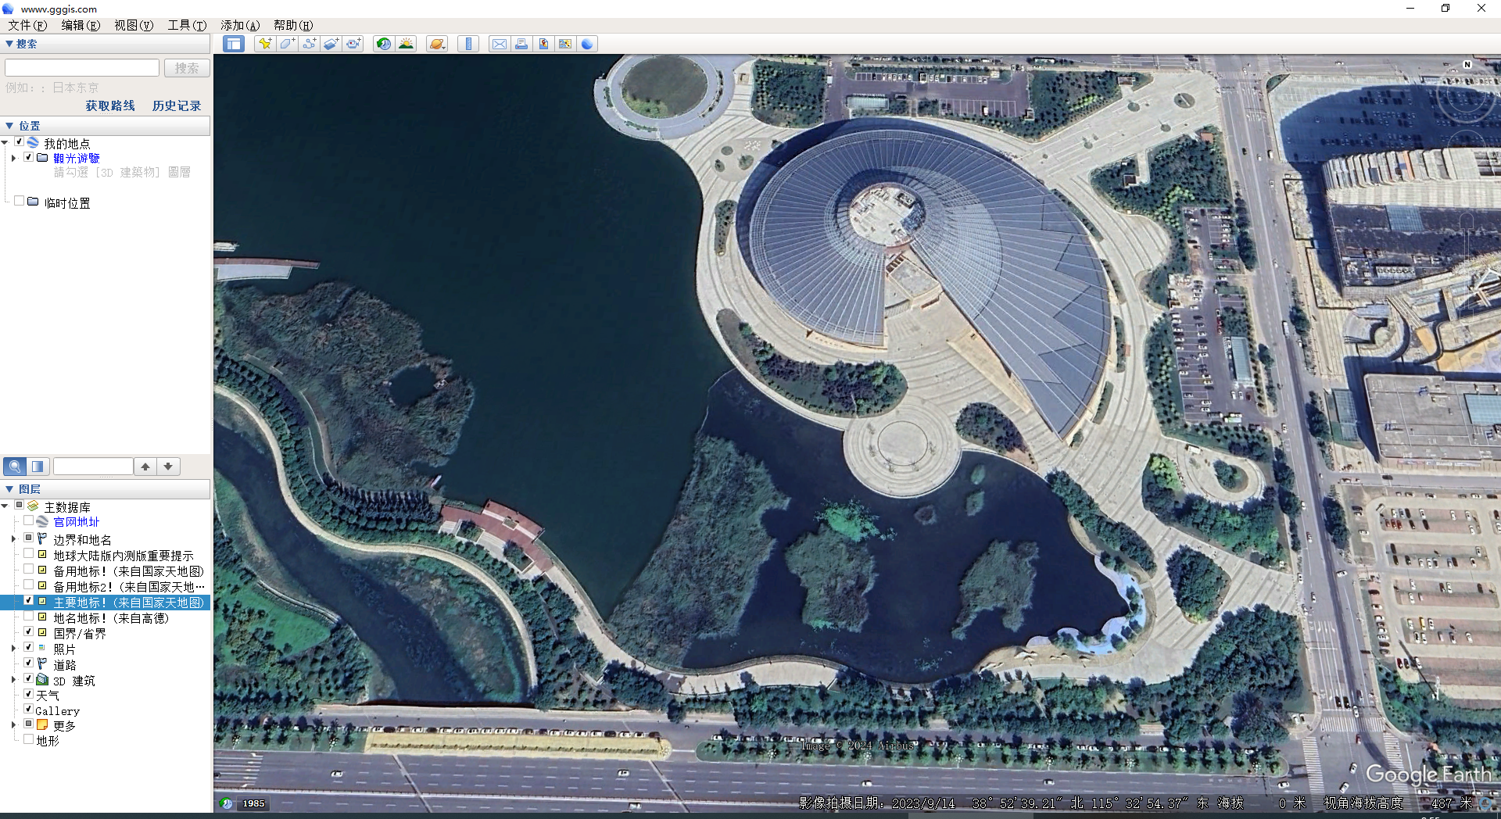Screen dimensions: 1501x819
Task: Toggle the sunlight icon in toolbar
Action: point(406,44)
